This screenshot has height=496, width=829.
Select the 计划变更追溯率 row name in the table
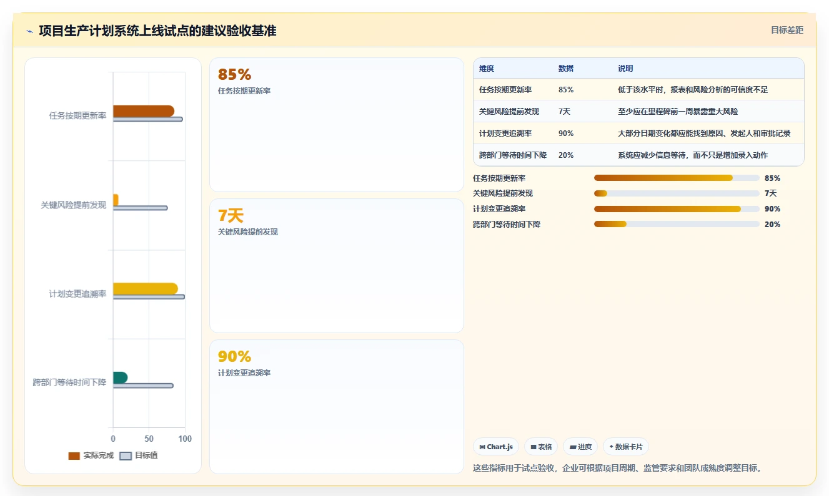tap(505, 134)
